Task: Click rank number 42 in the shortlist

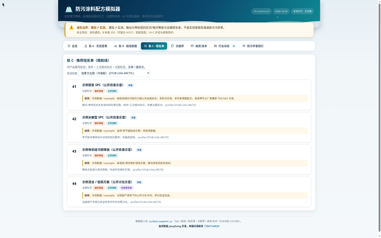Action: [74, 119]
